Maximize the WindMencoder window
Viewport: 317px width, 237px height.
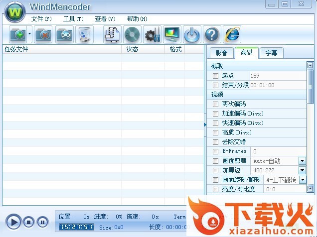(x=285, y=4)
